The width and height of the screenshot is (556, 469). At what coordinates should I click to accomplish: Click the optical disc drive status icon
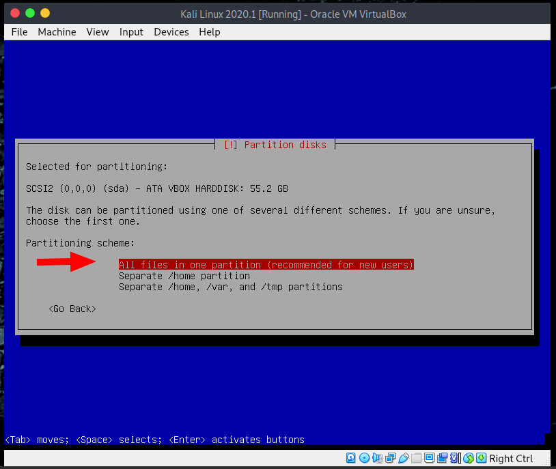pos(365,458)
